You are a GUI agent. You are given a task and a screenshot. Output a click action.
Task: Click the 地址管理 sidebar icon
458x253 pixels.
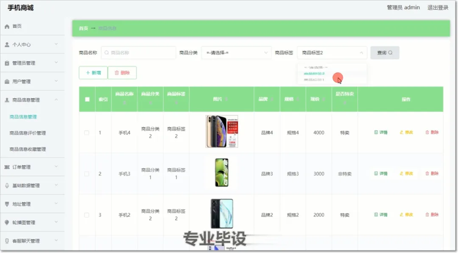click(x=7, y=204)
